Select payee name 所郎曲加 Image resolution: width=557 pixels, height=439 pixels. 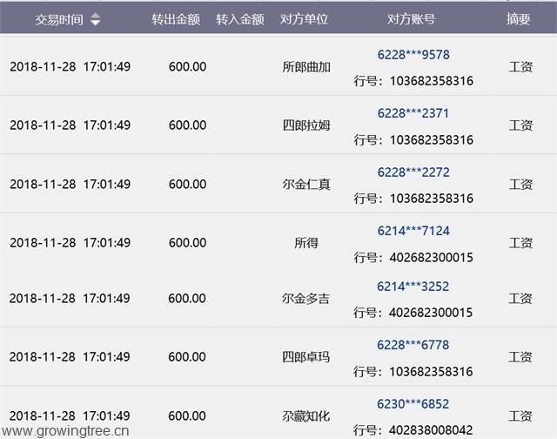click(306, 67)
